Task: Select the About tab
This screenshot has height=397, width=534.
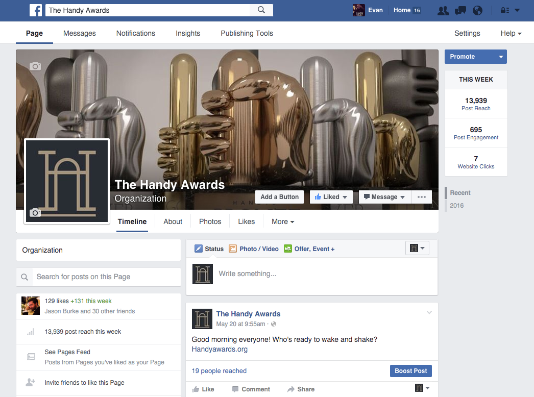Action: click(173, 221)
